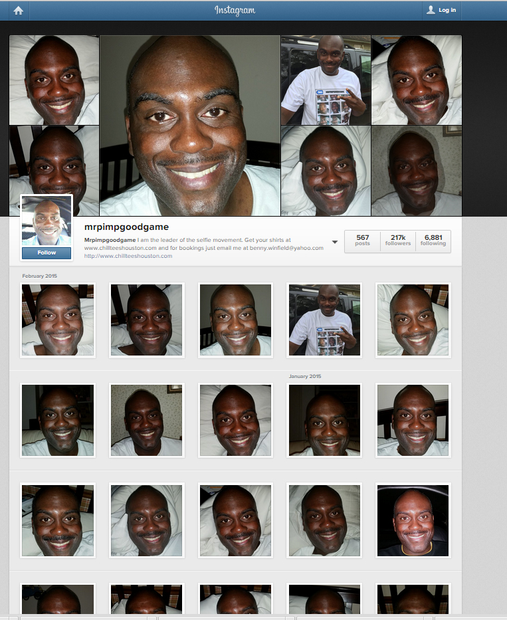This screenshot has height=620, width=507.
Task: Open the t-shirt pointing thumbnail under February 2015
Action: coord(324,320)
